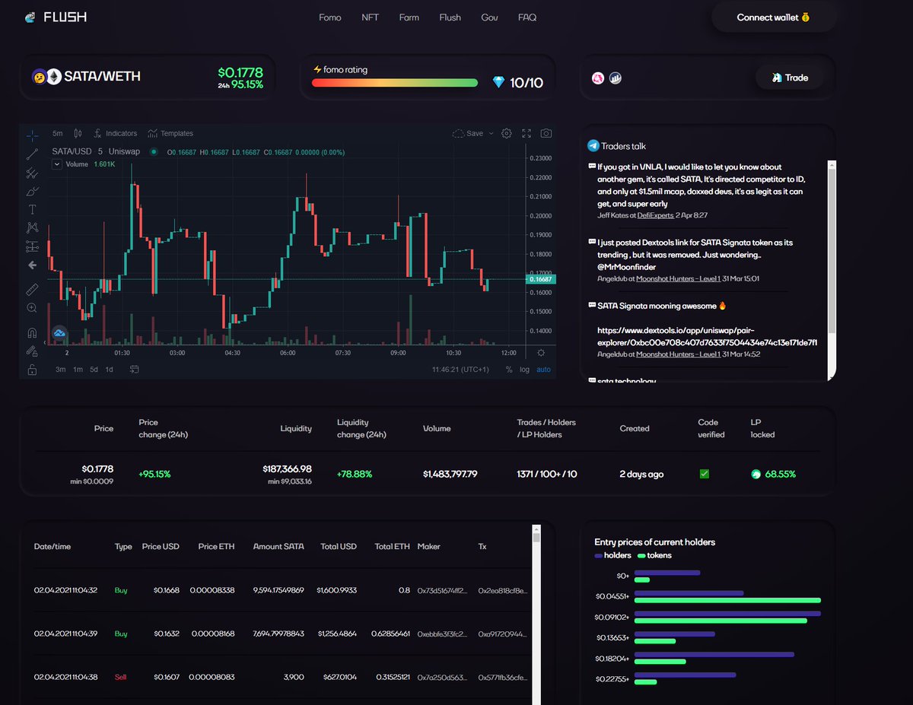Enter chart fullscreen mode

point(526,133)
